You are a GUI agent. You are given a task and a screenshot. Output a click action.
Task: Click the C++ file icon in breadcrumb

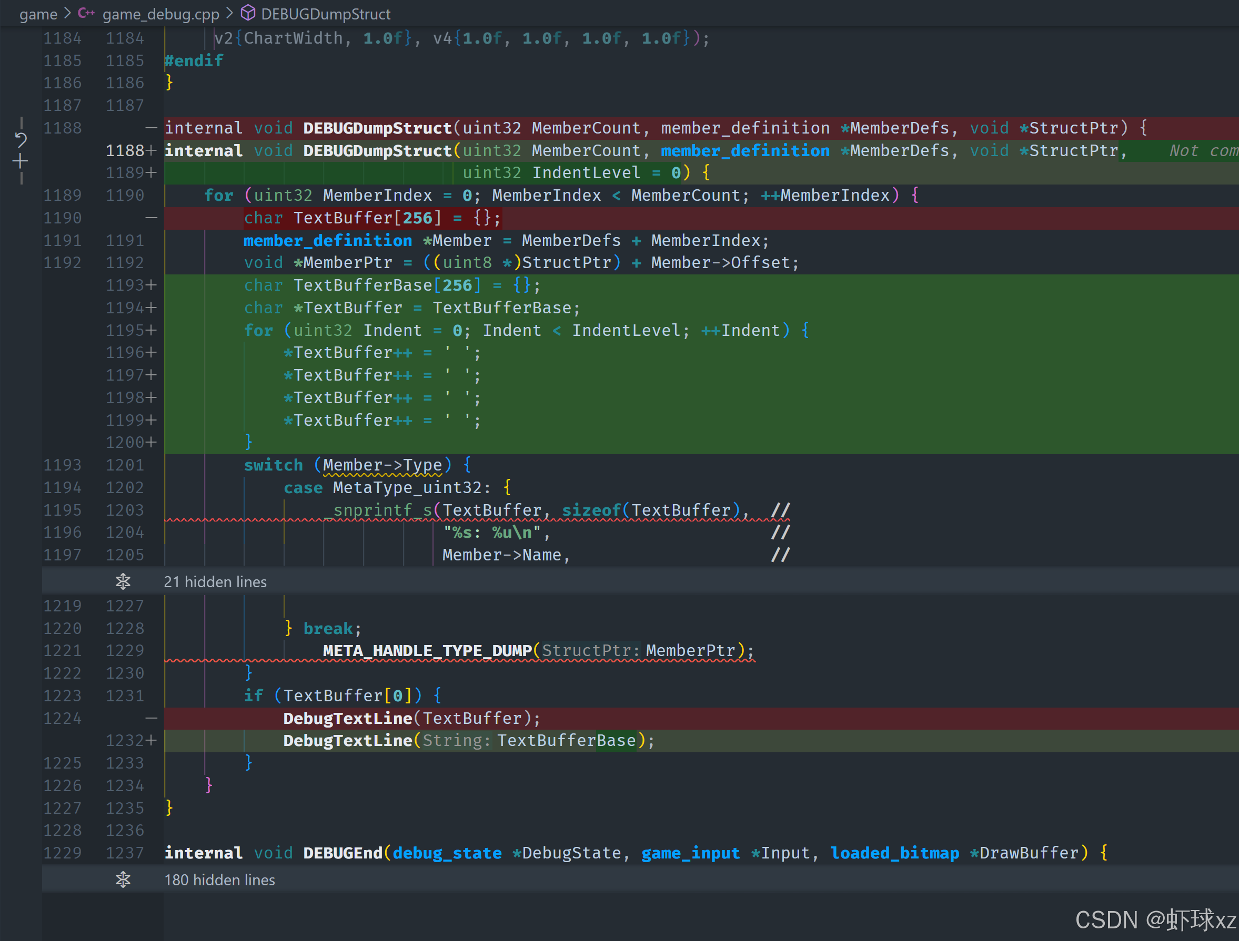click(x=86, y=13)
